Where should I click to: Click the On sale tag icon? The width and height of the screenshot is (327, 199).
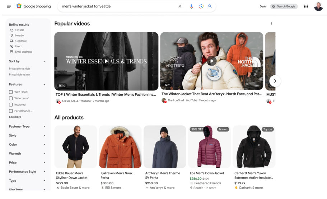tap(12, 30)
